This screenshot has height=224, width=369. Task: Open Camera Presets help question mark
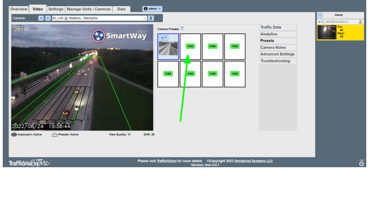click(182, 29)
